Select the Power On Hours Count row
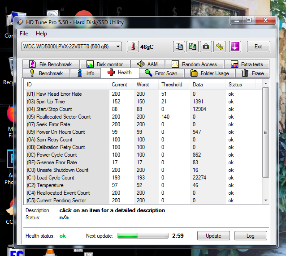Viewport: 286px width, 256px height. tap(143, 132)
